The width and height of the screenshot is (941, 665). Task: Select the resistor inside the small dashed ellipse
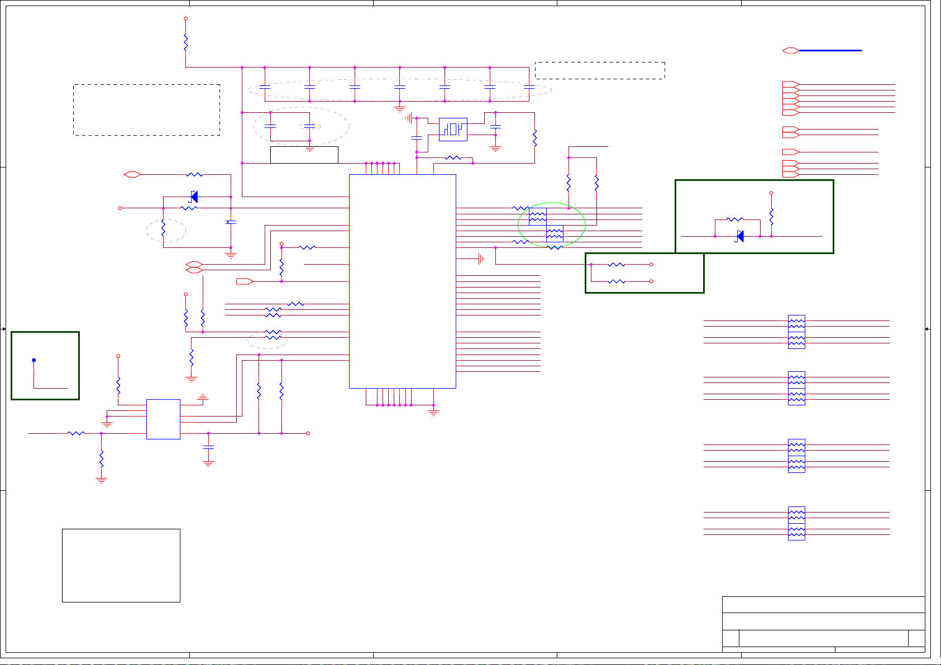(x=163, y=229)
